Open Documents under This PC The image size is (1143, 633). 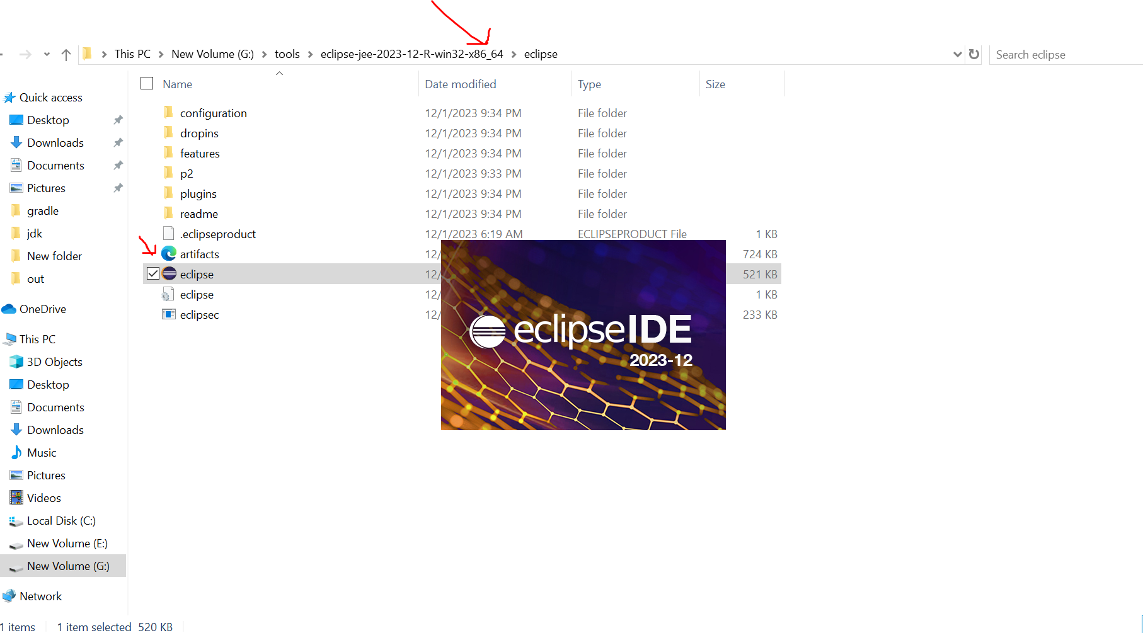pos(55,408)
